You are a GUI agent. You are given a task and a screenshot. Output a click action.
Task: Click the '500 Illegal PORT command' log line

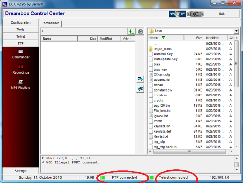pos(70,162)
